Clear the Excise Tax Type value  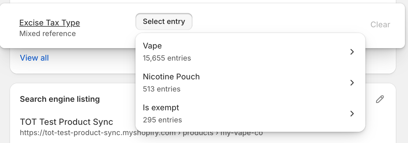click(380, 25)
